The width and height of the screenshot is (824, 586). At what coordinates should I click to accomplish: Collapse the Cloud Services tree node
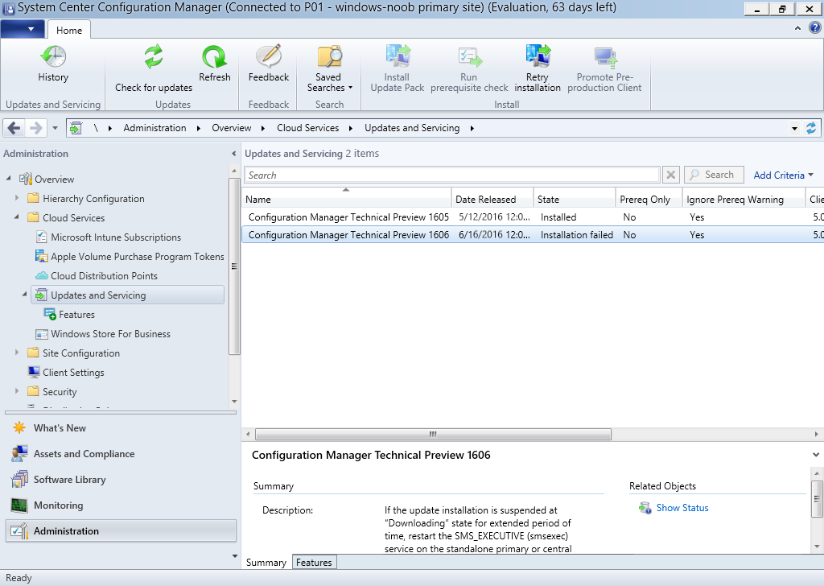17,217
